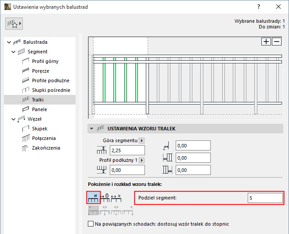Click the Poręcze handrail icon
Image resolution: width=289 pixels, height=234 pixels.
tap(25, 71)
